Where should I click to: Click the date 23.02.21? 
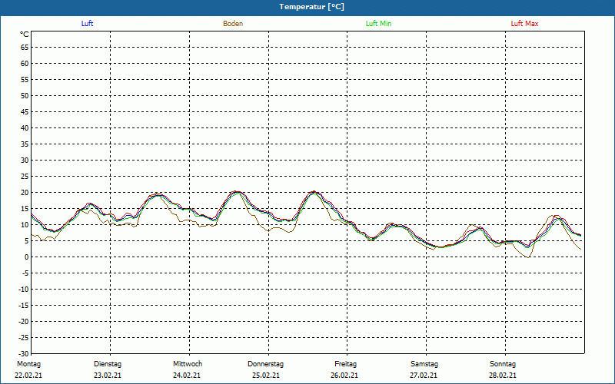tap(108, 376)
